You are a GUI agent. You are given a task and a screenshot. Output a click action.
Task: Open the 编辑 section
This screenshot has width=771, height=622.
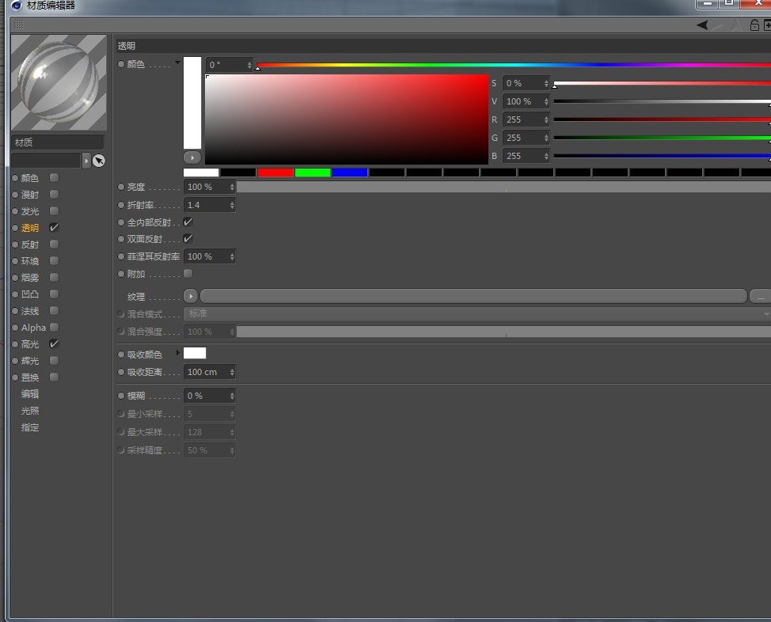(x=30, y=393)
